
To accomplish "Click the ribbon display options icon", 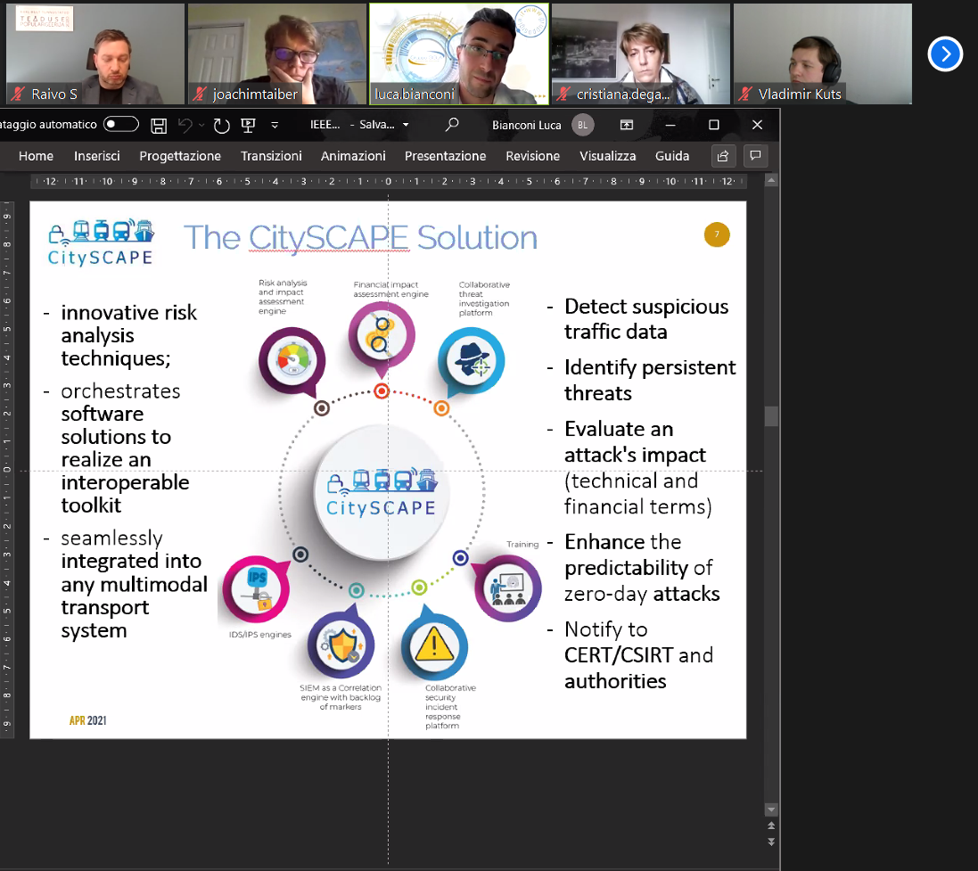I will tap(627, 125).
